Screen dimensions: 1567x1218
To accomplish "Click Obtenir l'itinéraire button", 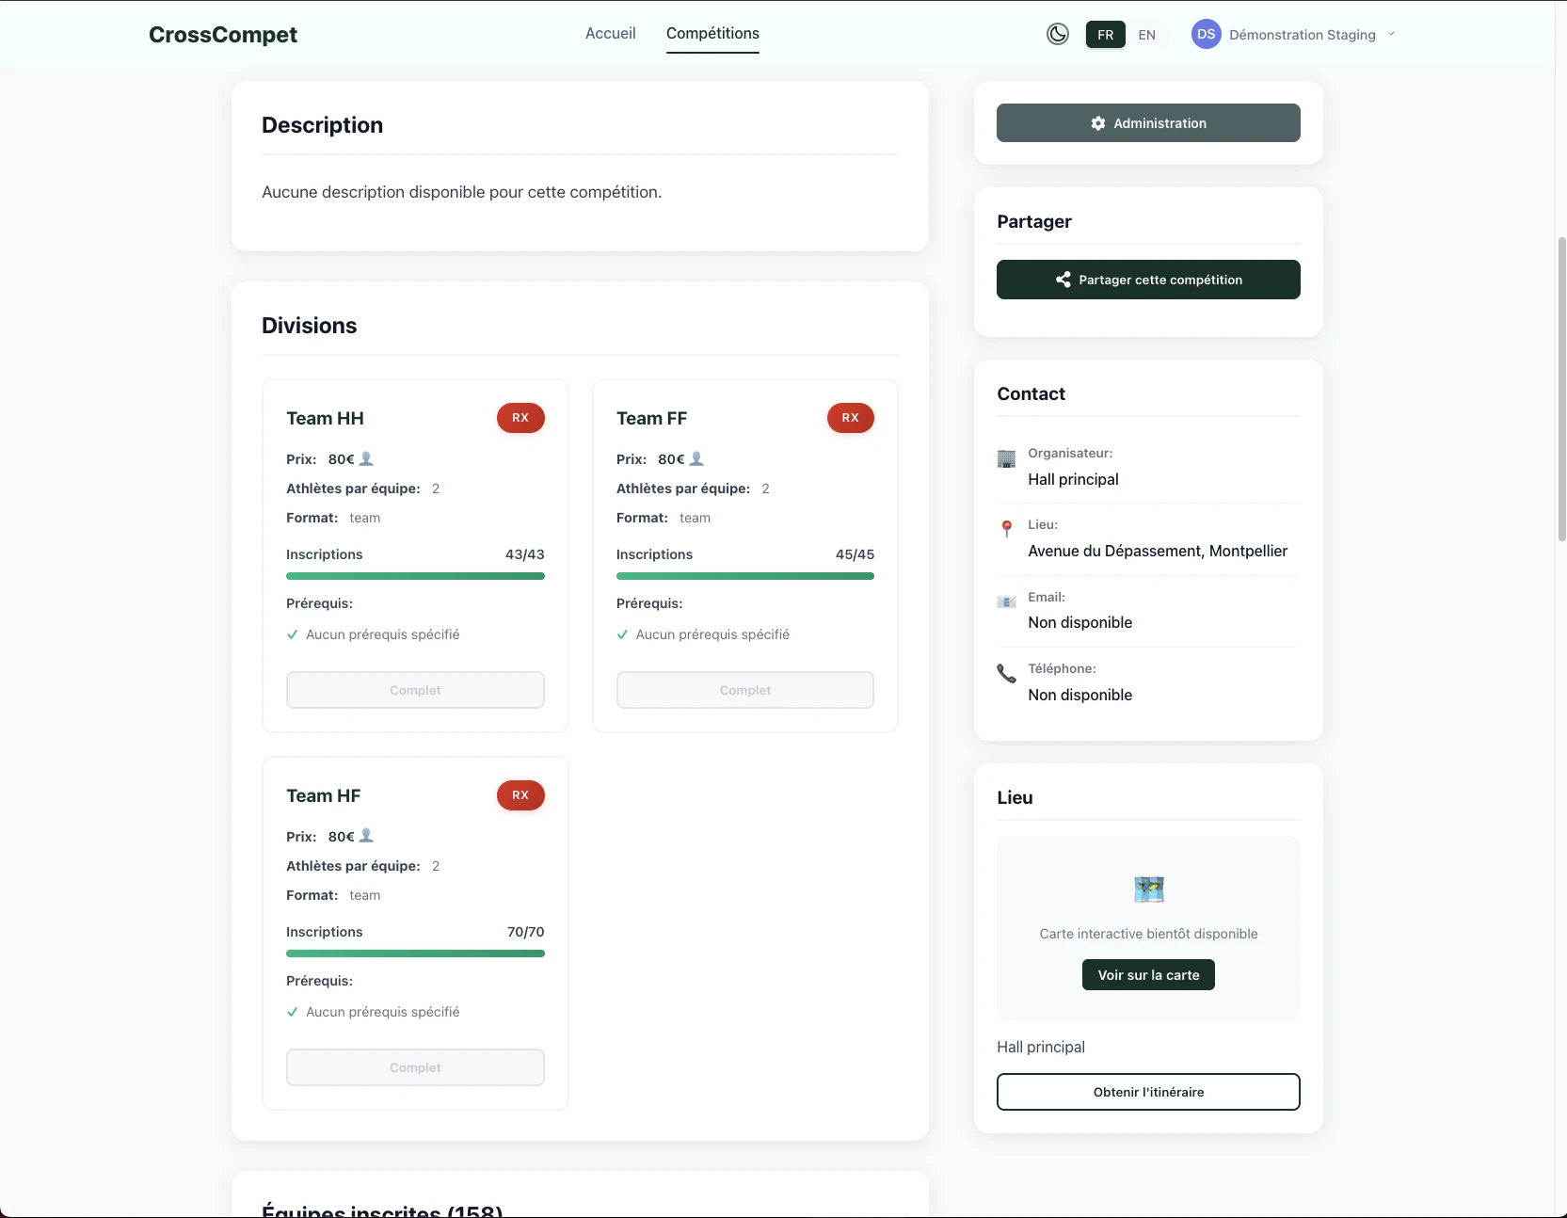I will tap(1148, 1092).
